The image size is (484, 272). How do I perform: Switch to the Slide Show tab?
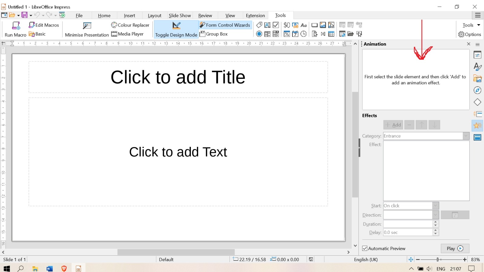179,15
